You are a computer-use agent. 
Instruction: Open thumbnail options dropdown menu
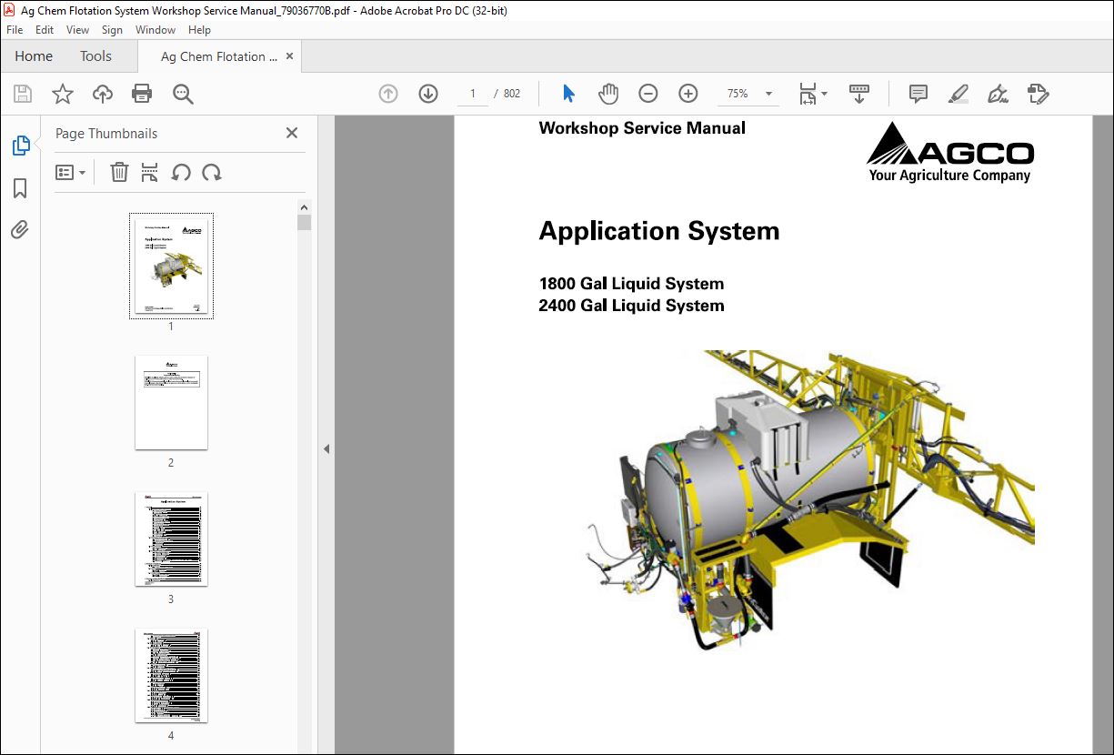[71, 172]
